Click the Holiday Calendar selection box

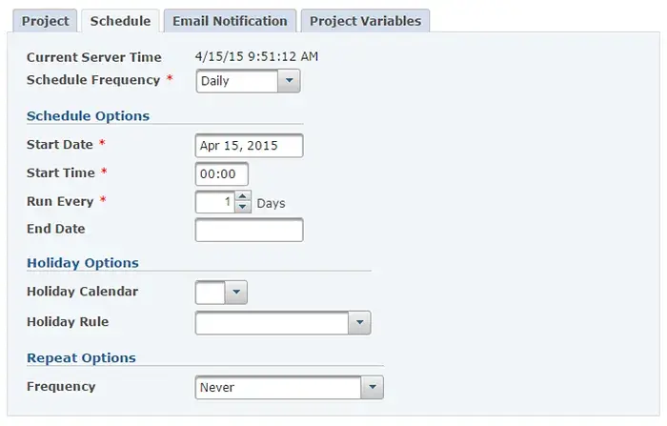(x=210, y=292)
